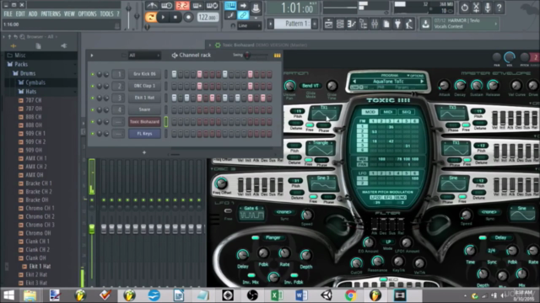Screen dimensions: 540x303
Task: Toggle pattern/song mode button
Action: point(150,17)
